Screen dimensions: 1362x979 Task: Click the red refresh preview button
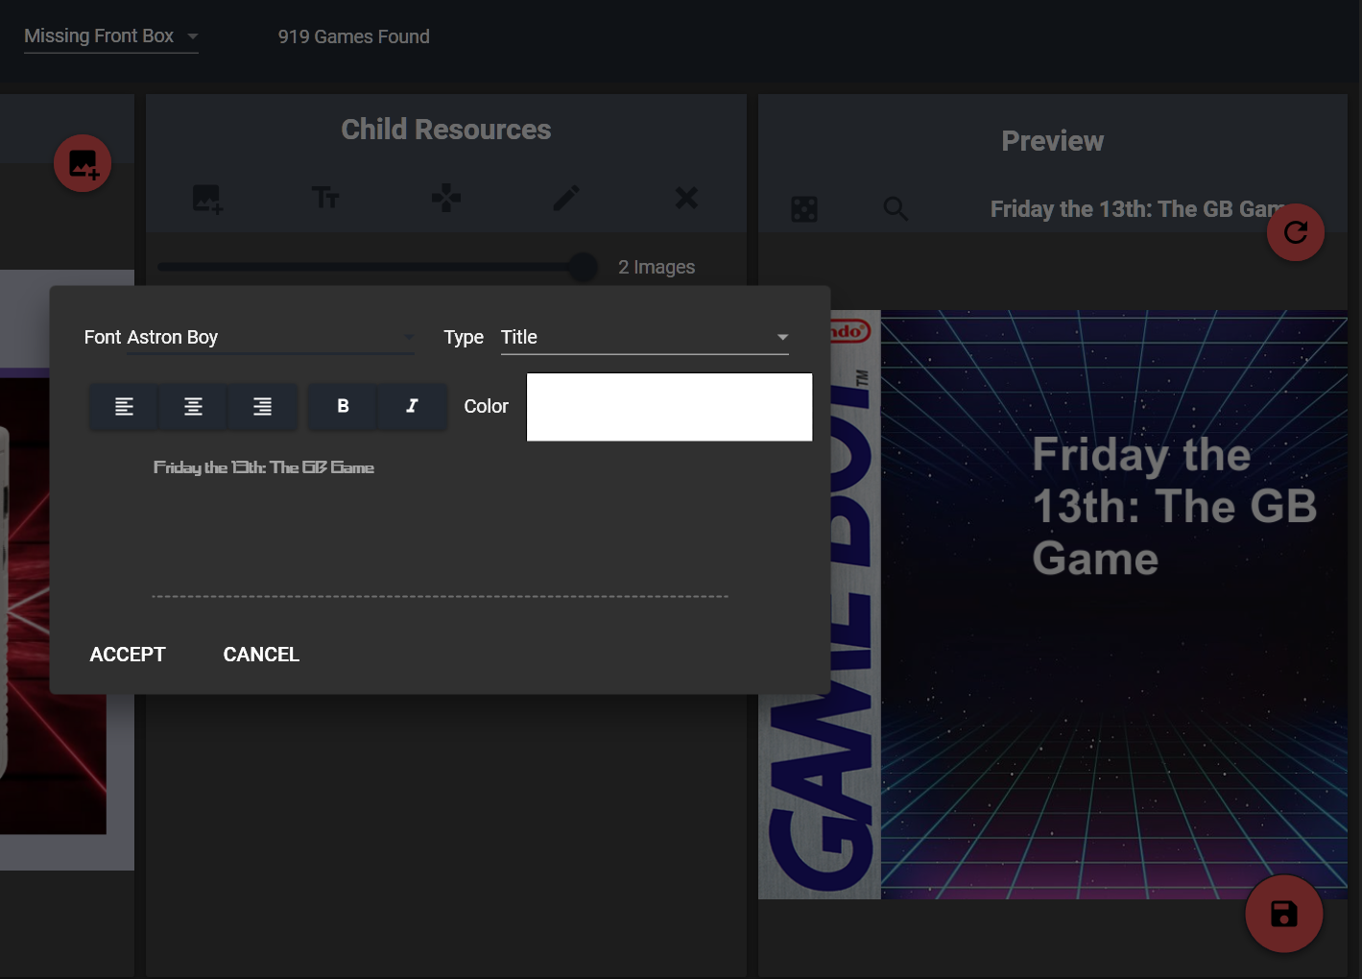click(1296, 232)
